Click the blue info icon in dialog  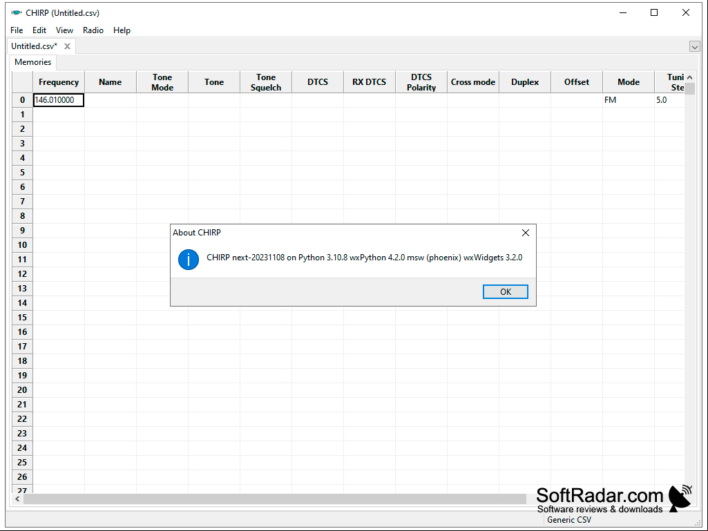tap(189, 260)
